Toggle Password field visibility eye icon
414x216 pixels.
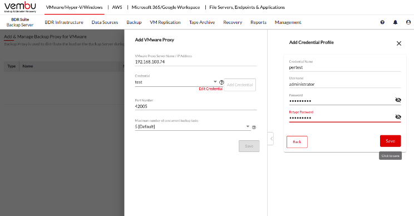[398, 100]
